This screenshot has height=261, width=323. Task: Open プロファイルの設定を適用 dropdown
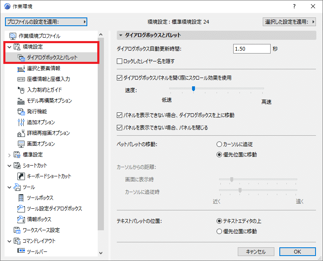pos(46,22)
